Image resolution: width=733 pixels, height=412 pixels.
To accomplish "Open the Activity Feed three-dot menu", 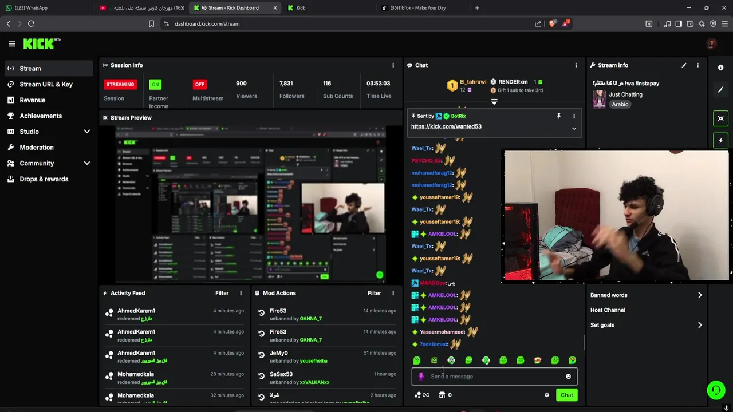I will point(241,293).
